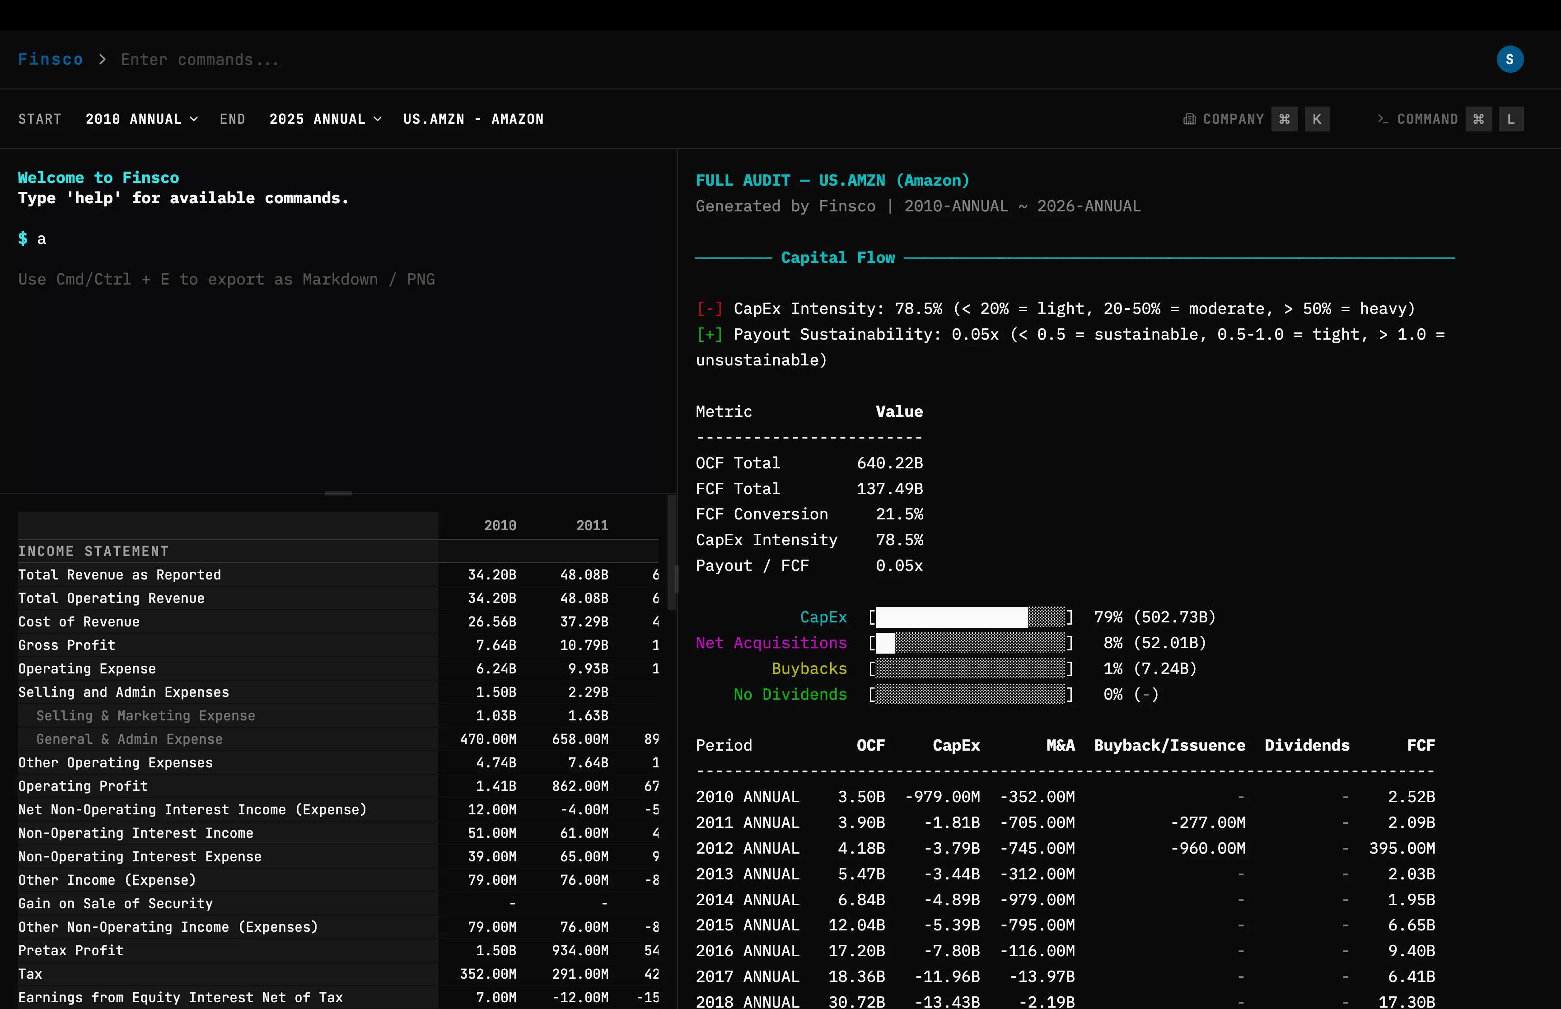This screenshot has width=1561, height=1009.
Task: Click the FCF Conversion 21.5% value
Action: 899,514
